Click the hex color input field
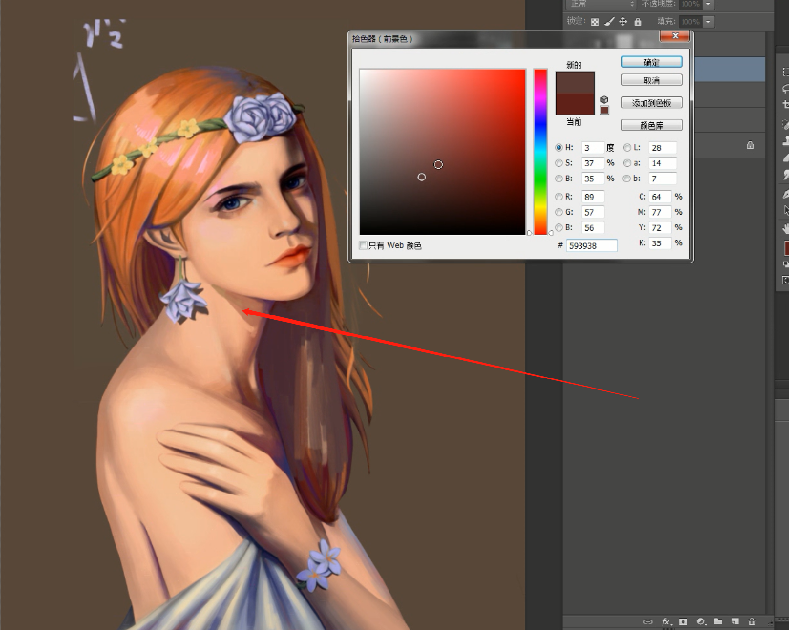The image size is (789, 630). (591, 246)
